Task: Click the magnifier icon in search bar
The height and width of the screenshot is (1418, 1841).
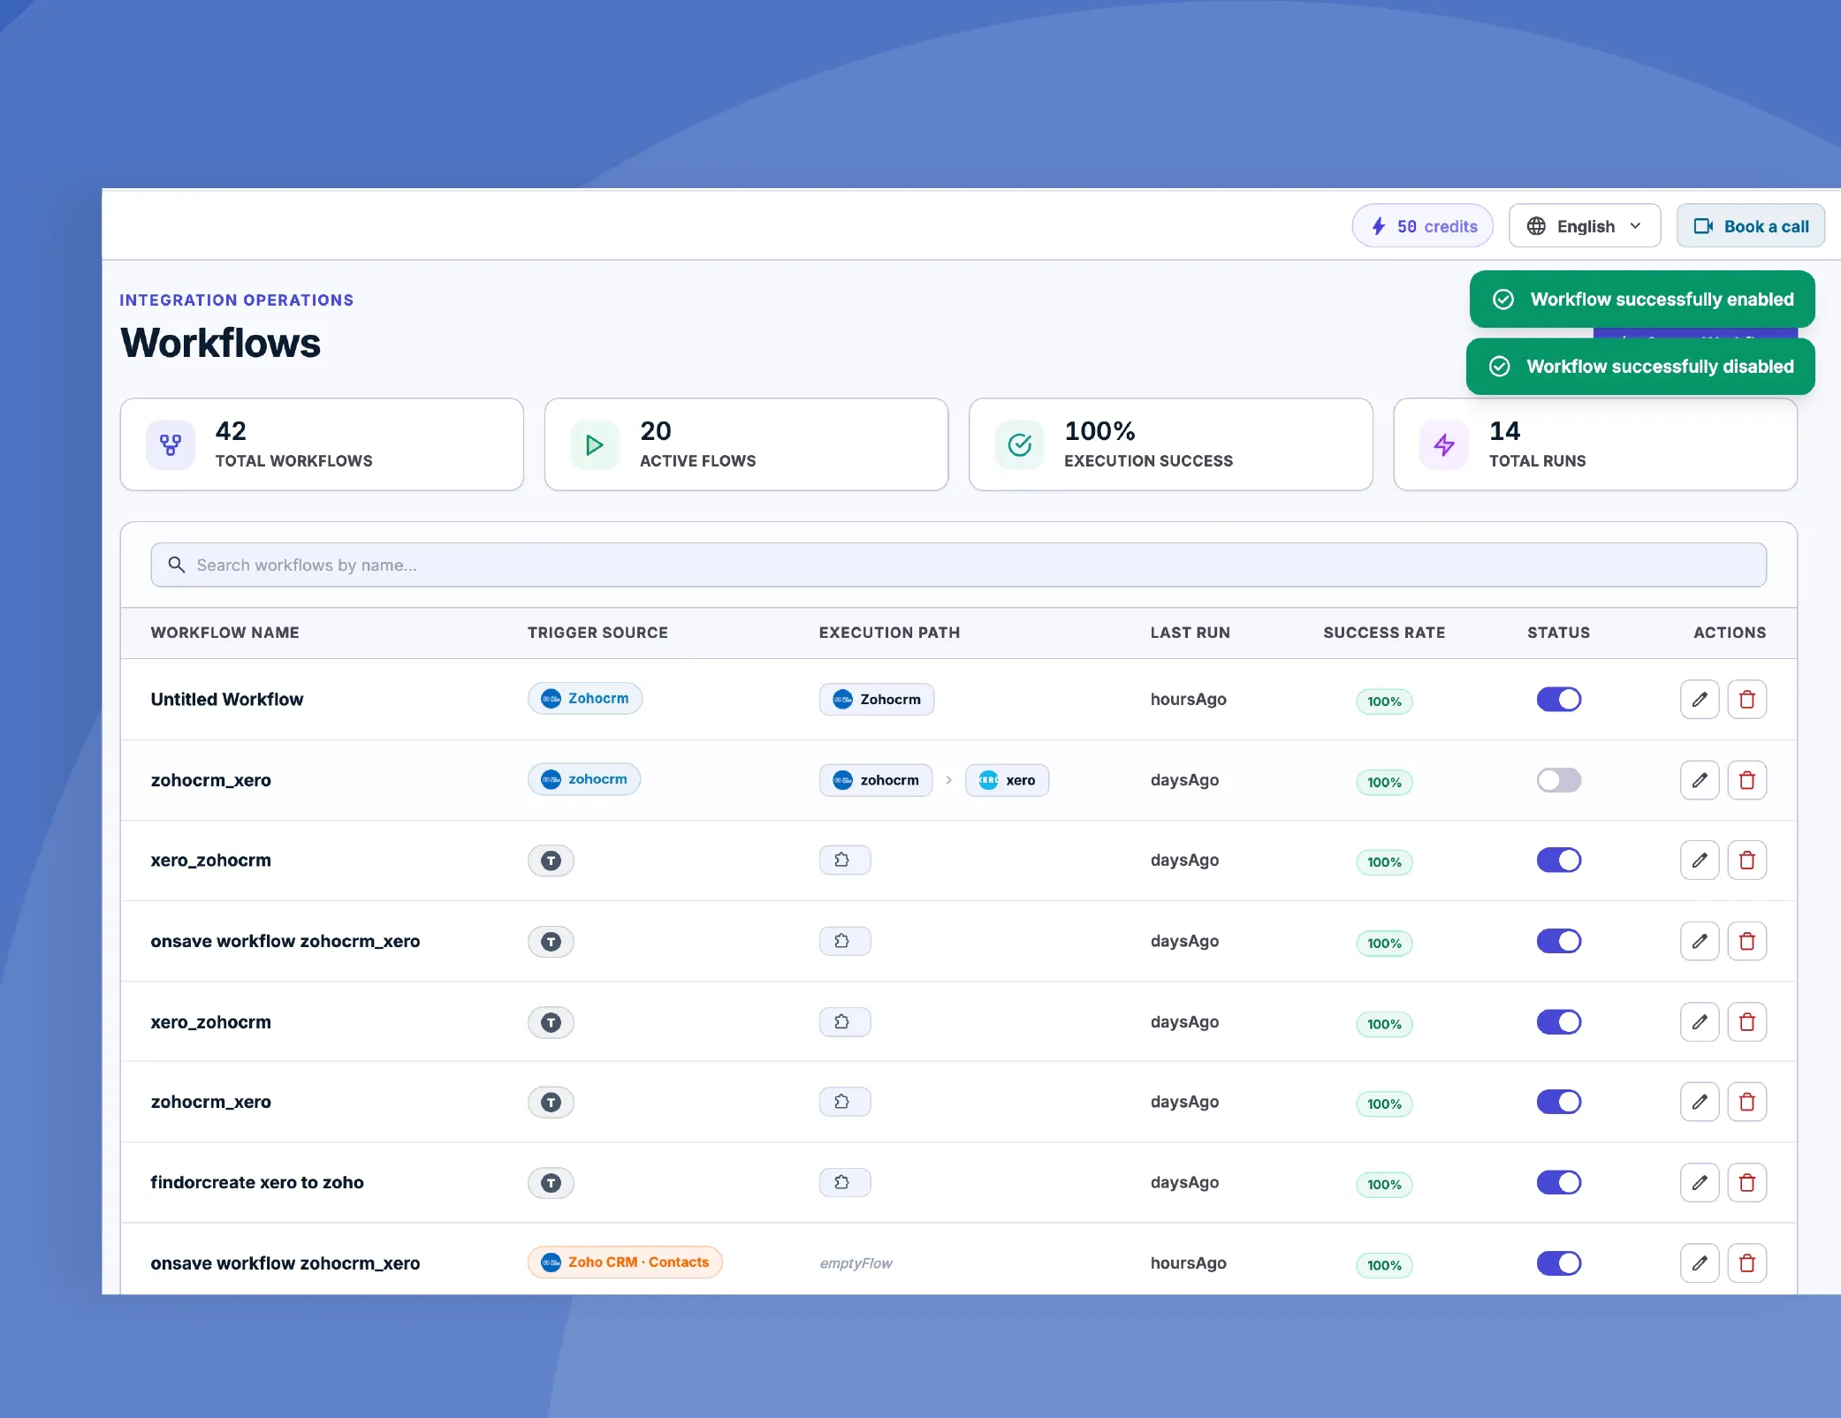Action: point(177,565)
